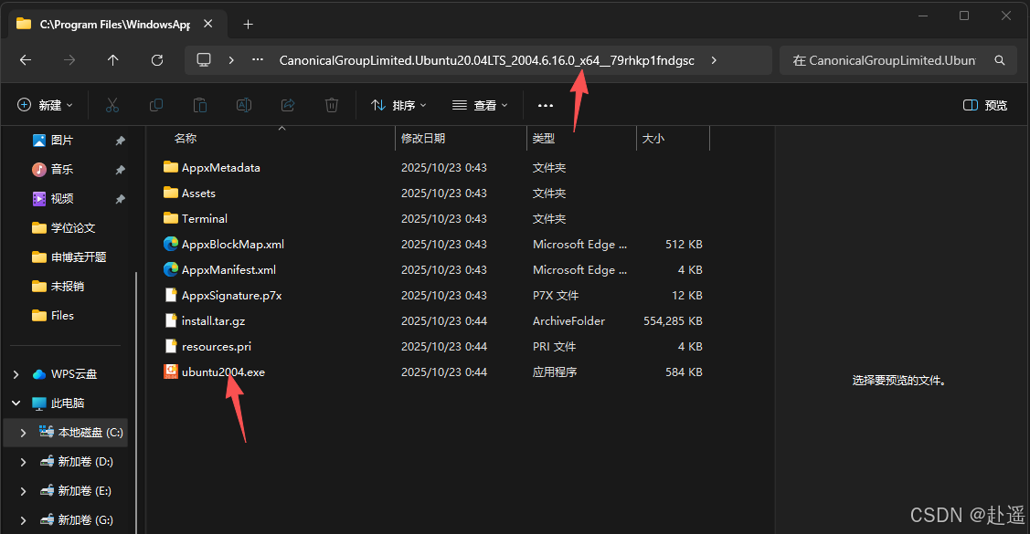Select the install.tar.gz file
The width and height of the screenshot is (1030, 534).
pyautogui.click(x=213, y=320)
